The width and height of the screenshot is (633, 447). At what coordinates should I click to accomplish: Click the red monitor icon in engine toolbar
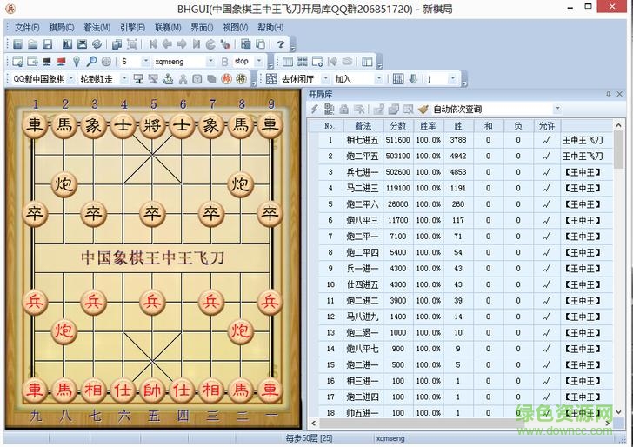point(62,62)
